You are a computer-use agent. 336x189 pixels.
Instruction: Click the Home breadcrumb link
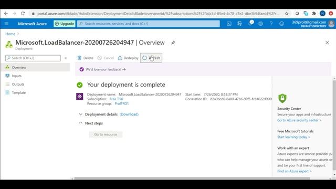pos(10,34)
